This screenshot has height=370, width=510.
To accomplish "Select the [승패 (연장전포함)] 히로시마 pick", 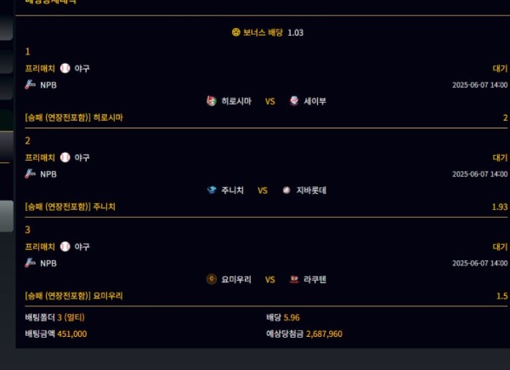I will point(74,117).
